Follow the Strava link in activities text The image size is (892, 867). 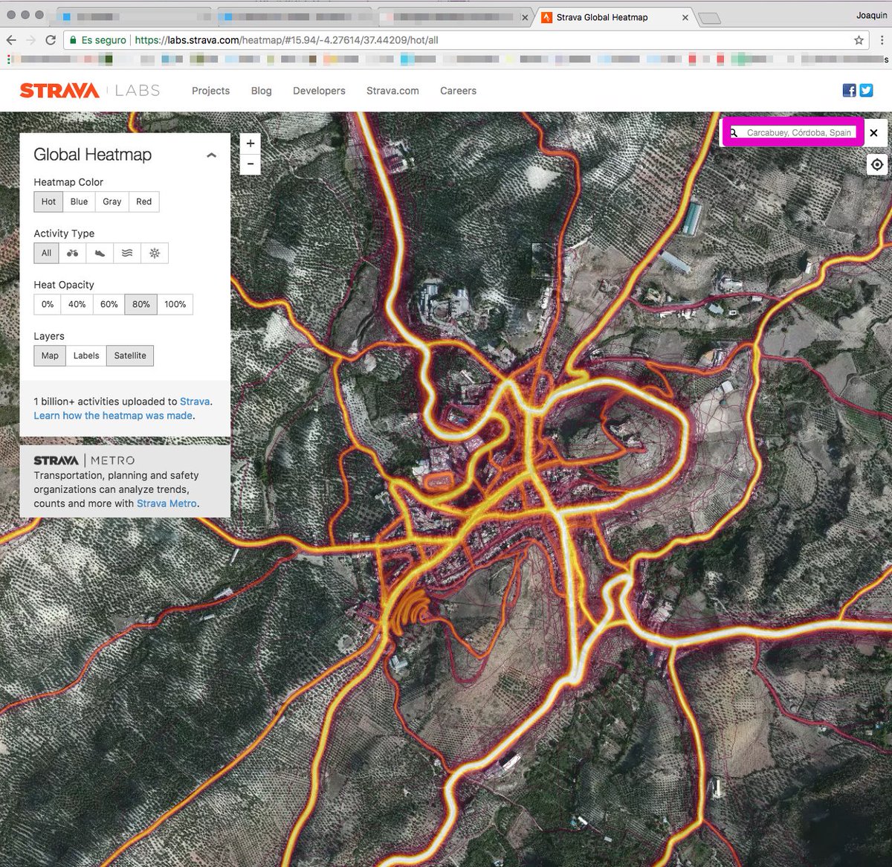[x=195, y=402]
